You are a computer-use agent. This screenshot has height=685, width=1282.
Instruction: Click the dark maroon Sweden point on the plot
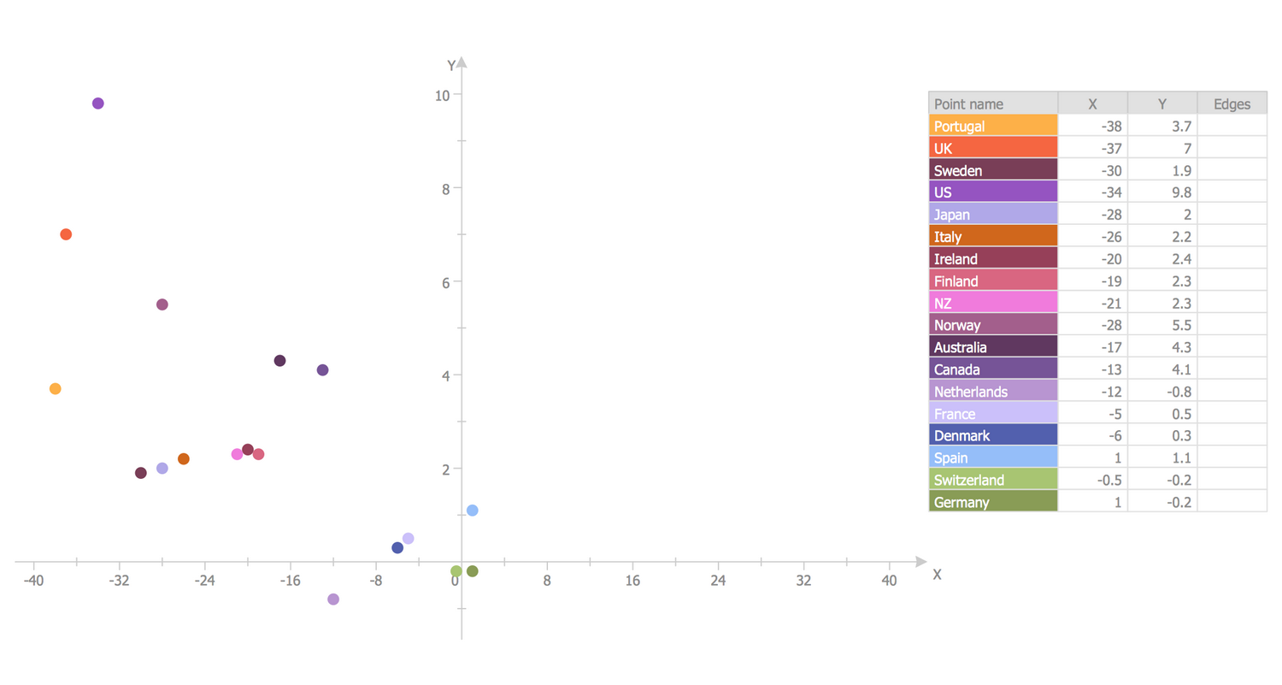[x=141, y=473]
